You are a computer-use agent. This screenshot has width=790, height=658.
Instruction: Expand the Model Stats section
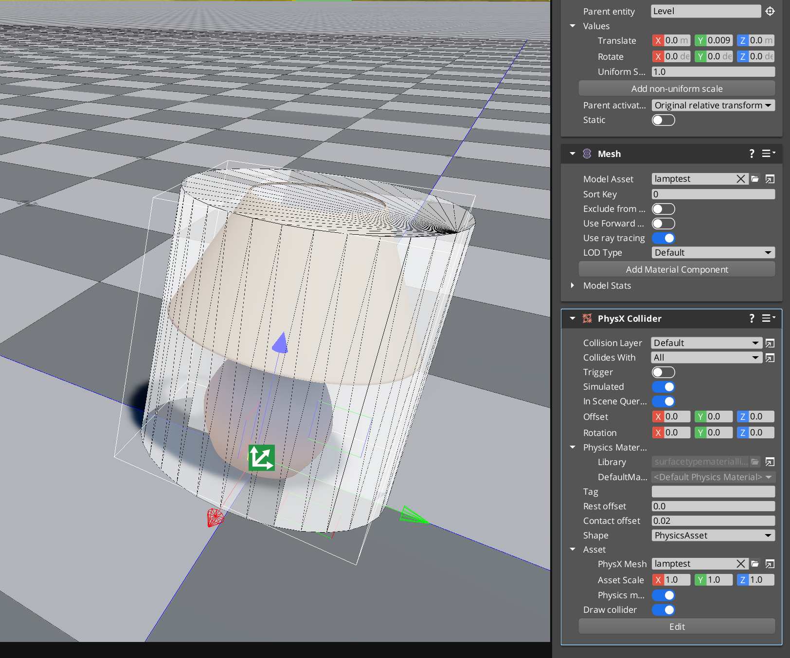click(x=573, y=285)
